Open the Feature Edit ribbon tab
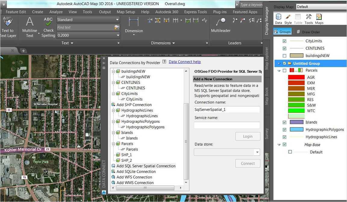 16,12
